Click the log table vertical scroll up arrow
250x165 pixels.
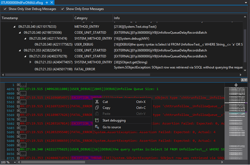[x=245, y=17]
